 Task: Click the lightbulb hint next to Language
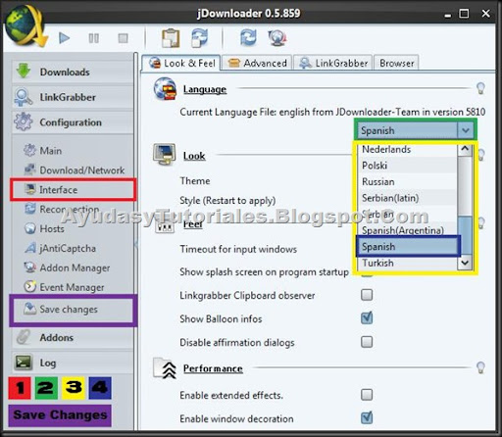coord(480,88)
